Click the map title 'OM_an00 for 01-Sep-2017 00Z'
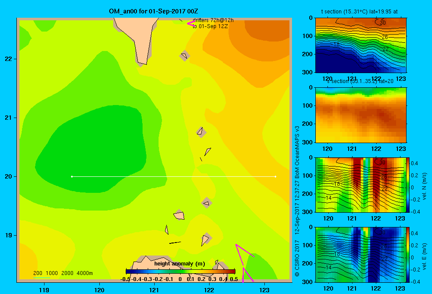Image resolution: width=432 pixels, height=294 pixels. click(153, 11)
